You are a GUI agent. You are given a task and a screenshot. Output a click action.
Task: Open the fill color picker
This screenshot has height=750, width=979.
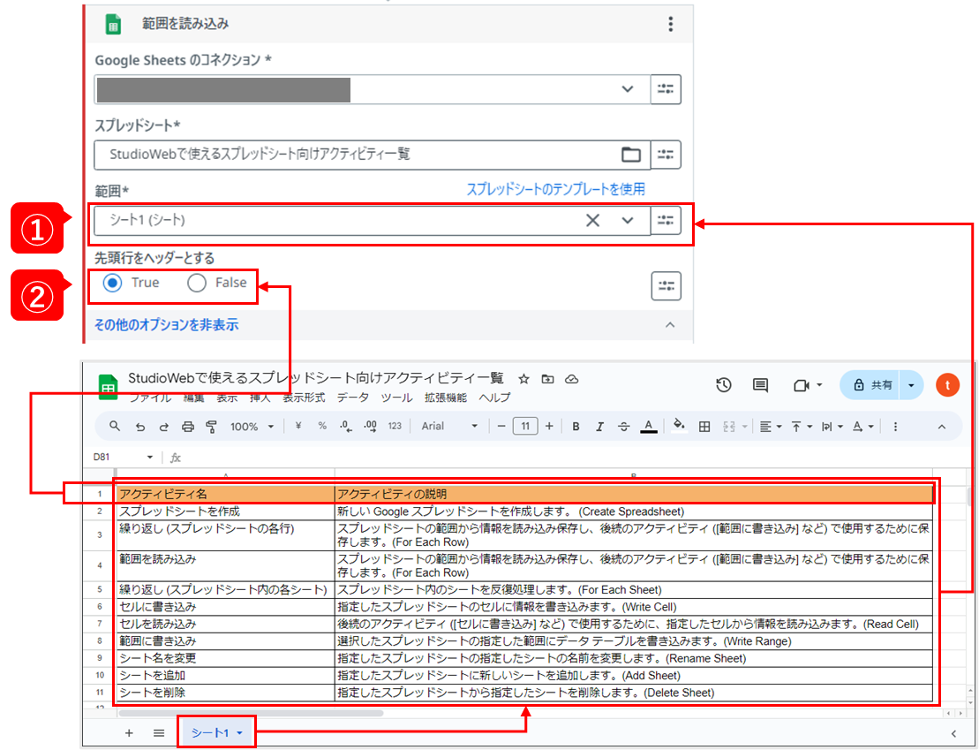tap(679, 427)
